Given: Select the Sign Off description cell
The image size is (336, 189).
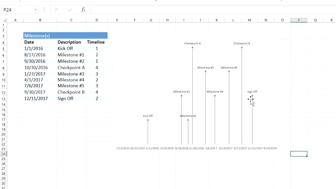Looking at the screenshot, I should click(x=71, y=98).
